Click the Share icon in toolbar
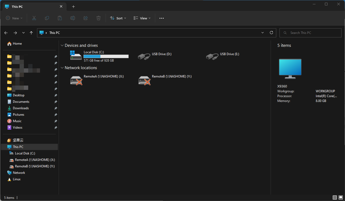 coord(86,18)
